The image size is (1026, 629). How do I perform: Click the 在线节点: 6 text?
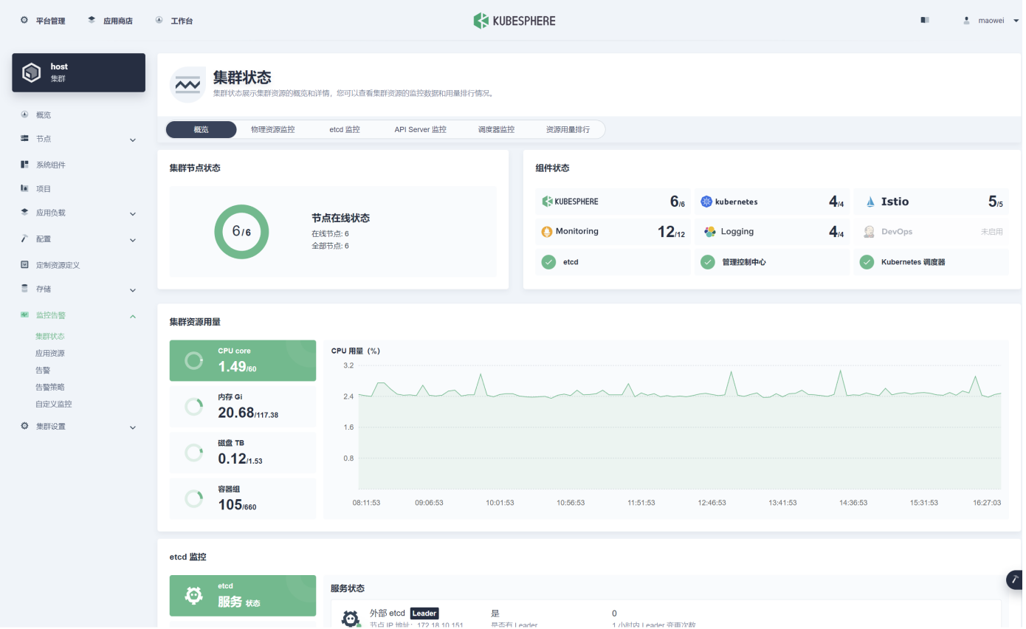pos(330,233)
